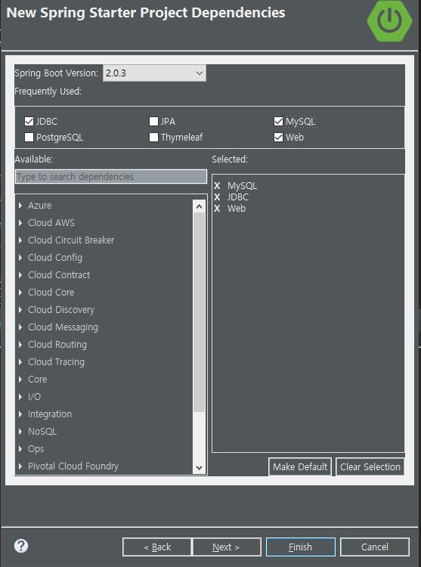Expand the Cloud Core category

20,292
